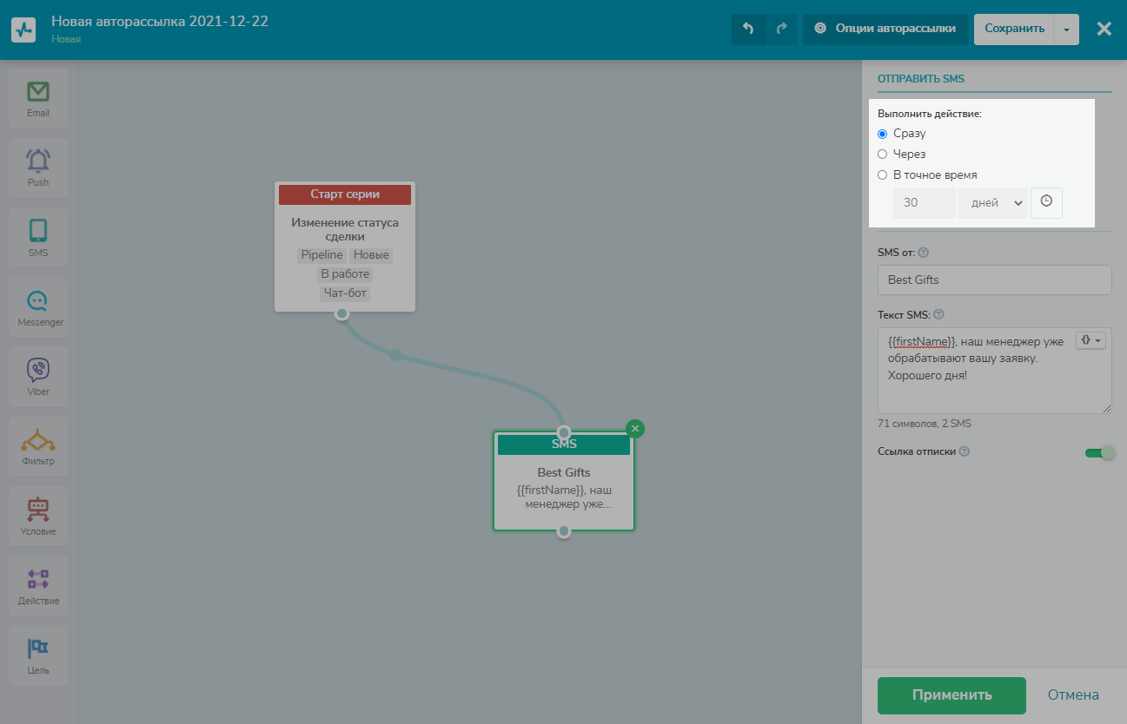Viewport: 1127px width, 724px height.
Task: Toggle the Ссылка отписки switch
Action: point(1099,452)
